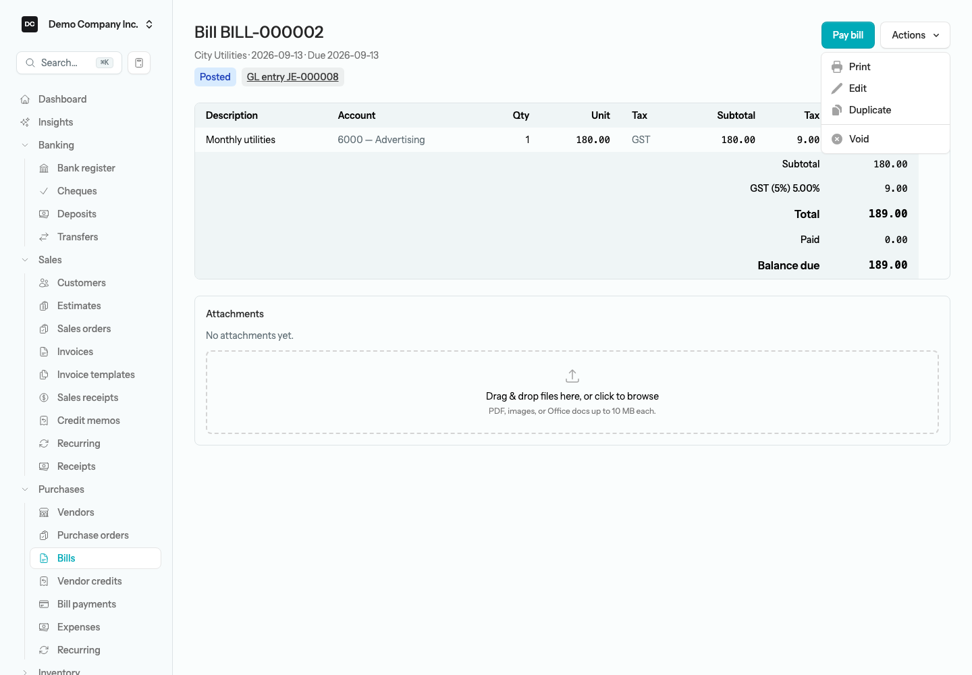Click the upload arrow icon in Attachments
This screenshot has width=972, height=675.
pos(572,376)
